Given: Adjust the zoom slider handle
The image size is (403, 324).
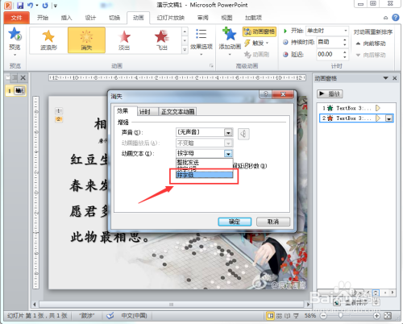Looking at the screenshot, I should click(x=340, y=315).
